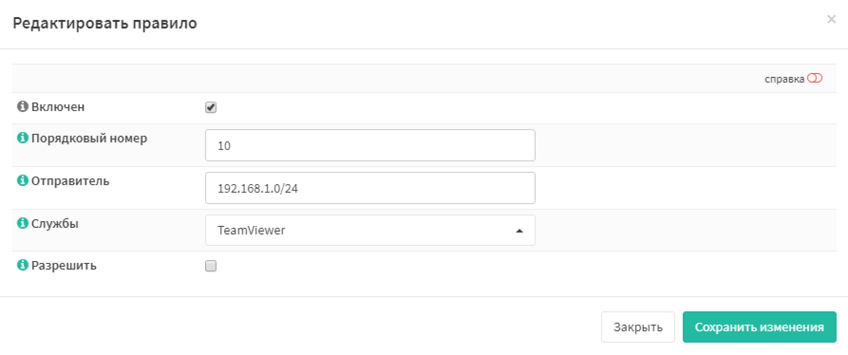The height and width of the screenshot is (355, 848).
Task: Click the Редактировать правило dialog title
Action: [x=105, y=23]
